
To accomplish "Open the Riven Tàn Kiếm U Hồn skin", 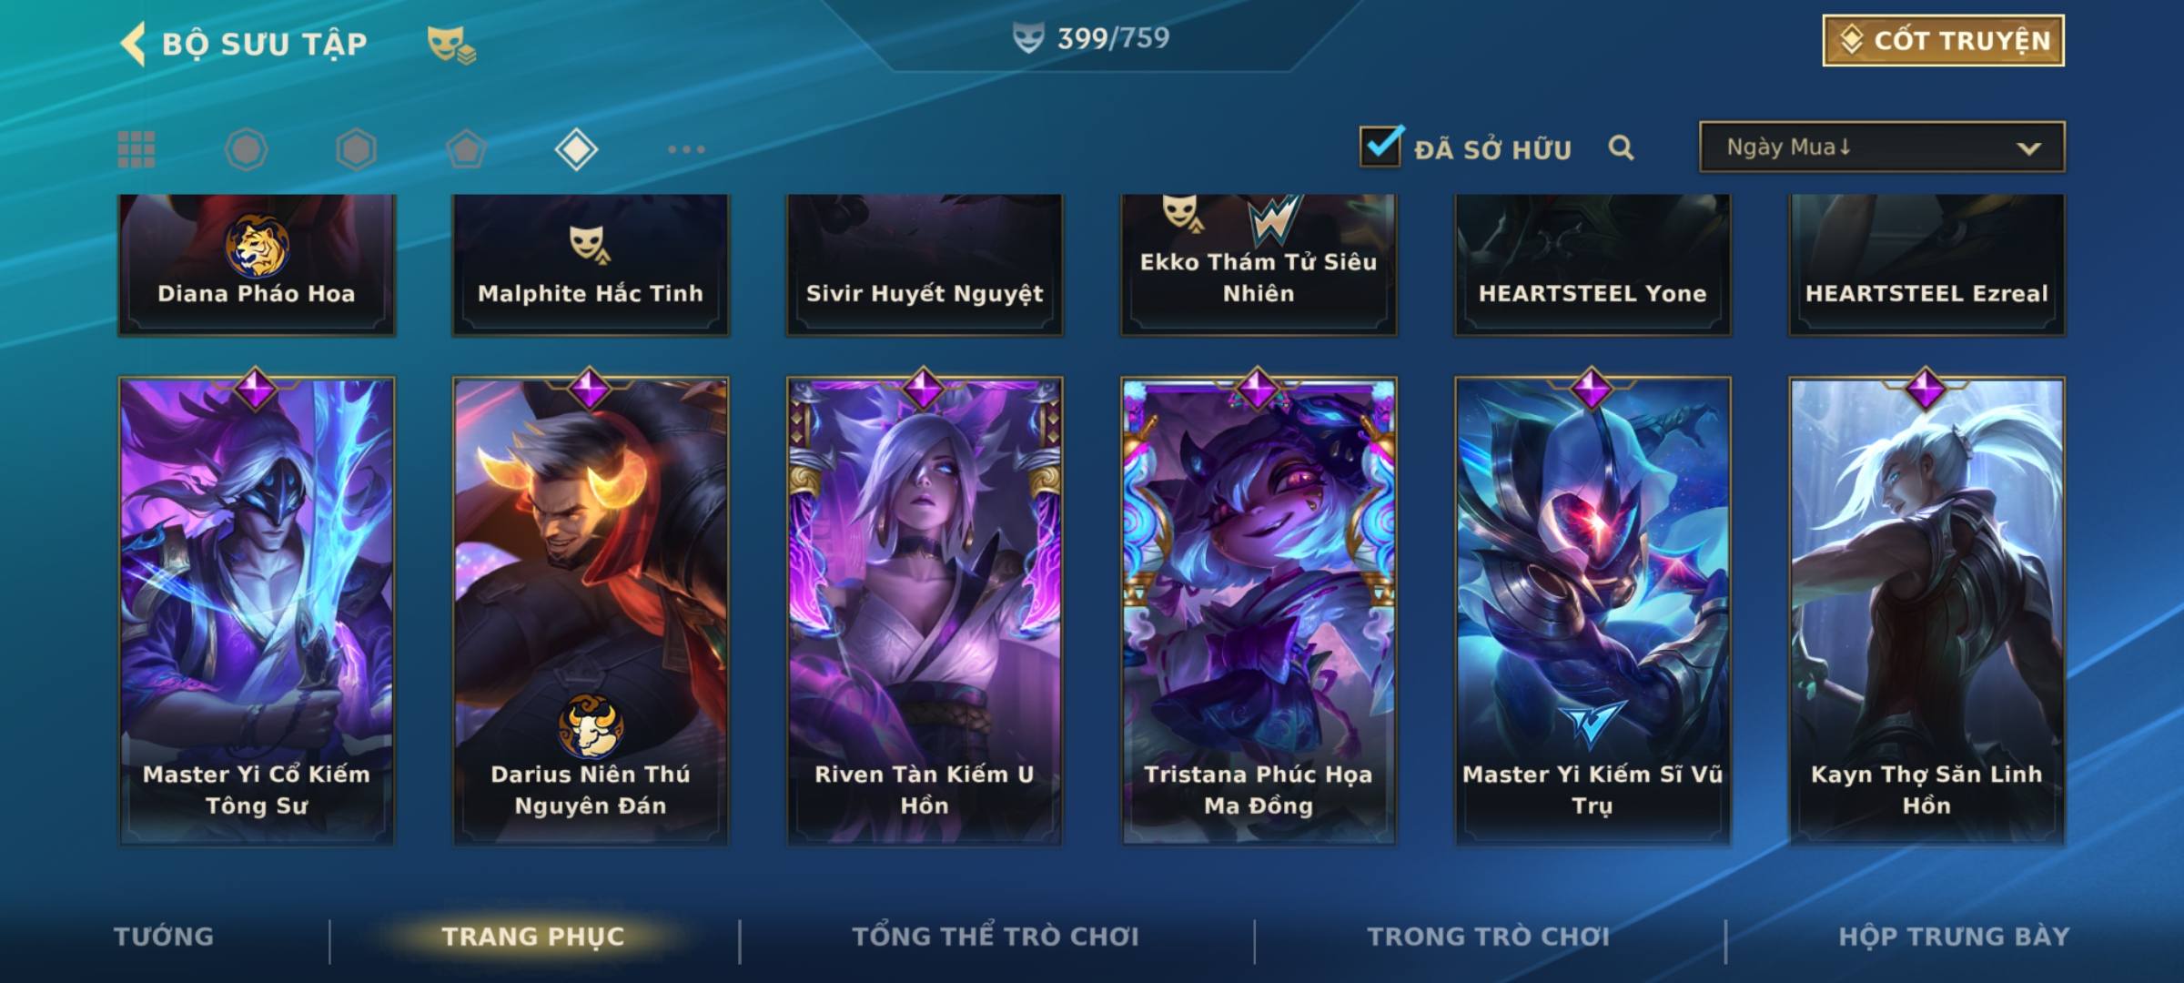I will click(x=925, y=611).
